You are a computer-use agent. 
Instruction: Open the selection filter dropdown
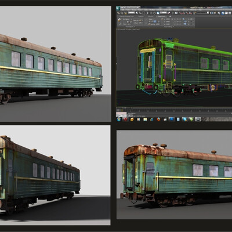pyautogui.click(x=131, y=13)
